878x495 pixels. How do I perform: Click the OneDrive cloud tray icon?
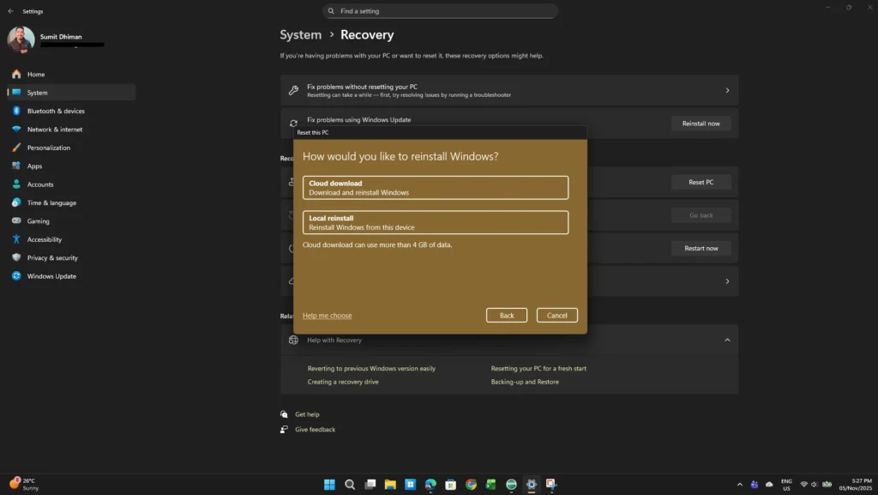[x=769, y=485]
